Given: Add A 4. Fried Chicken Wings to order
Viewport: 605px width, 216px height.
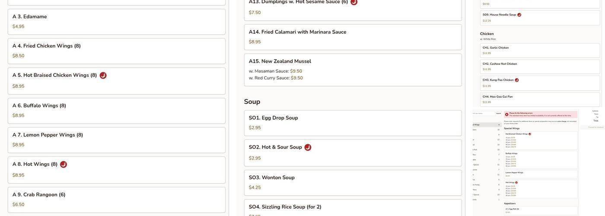Looking at the screenshot, I should [116, 51].
